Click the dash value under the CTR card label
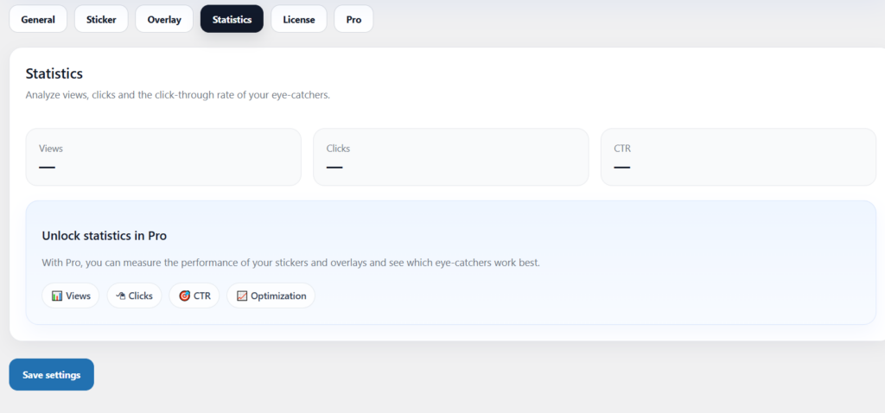Screen dimensions: 885x413 pos(622,167)
